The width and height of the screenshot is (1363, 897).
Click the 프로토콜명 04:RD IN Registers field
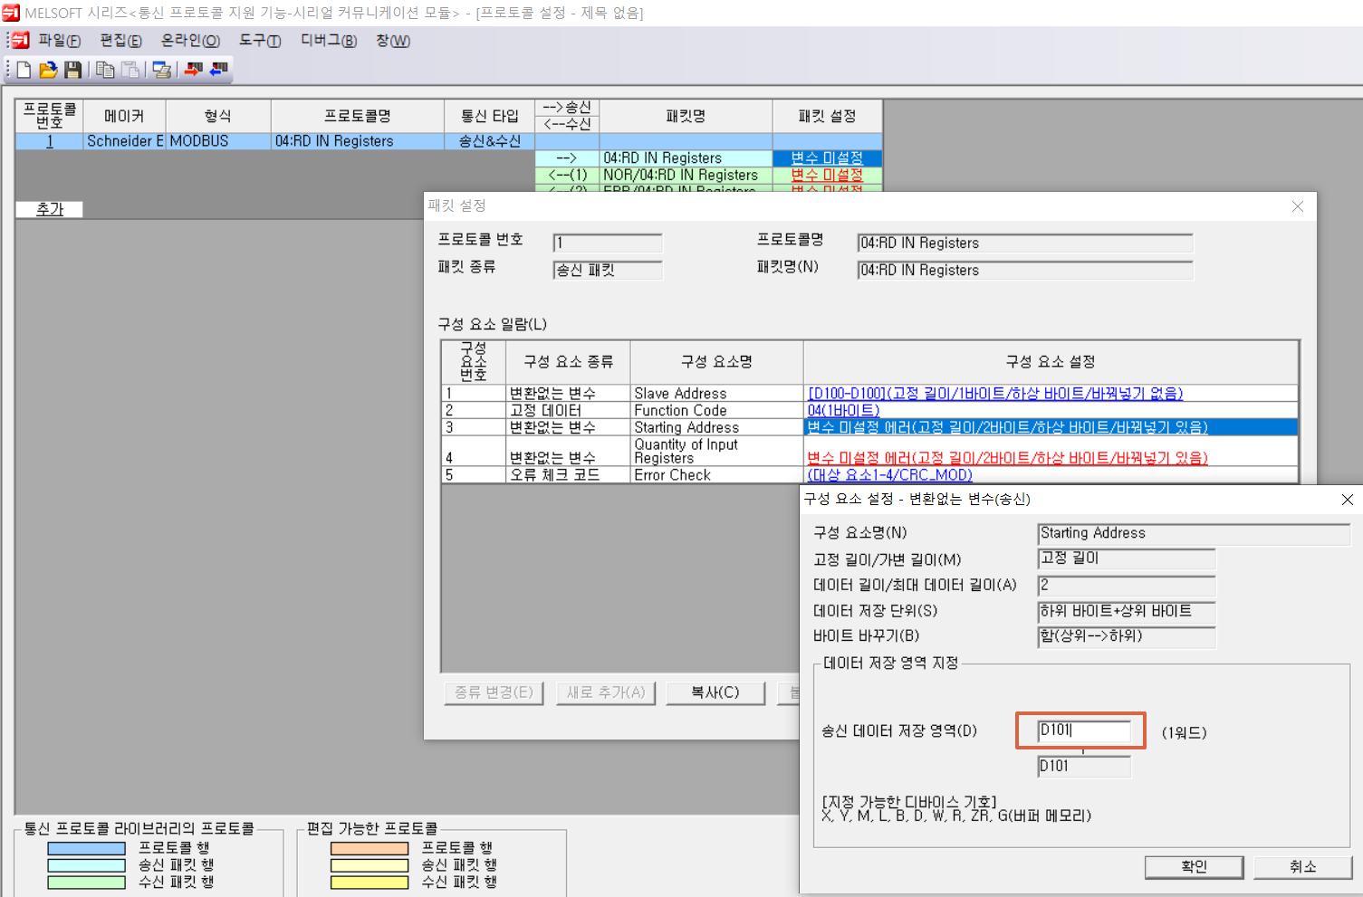[x=1025, y=243]
